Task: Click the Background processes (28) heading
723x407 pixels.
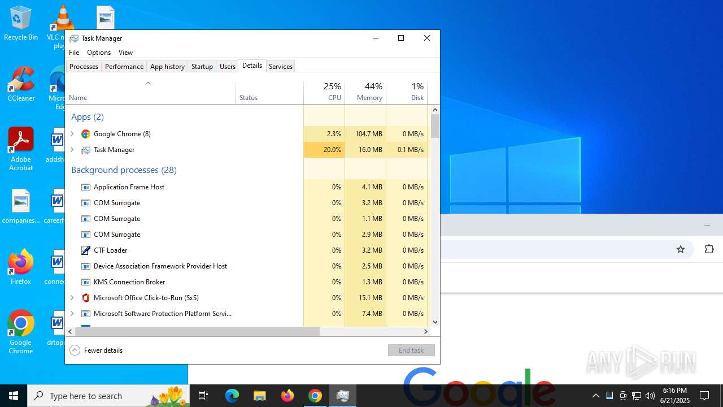Action: pos(124,170)
